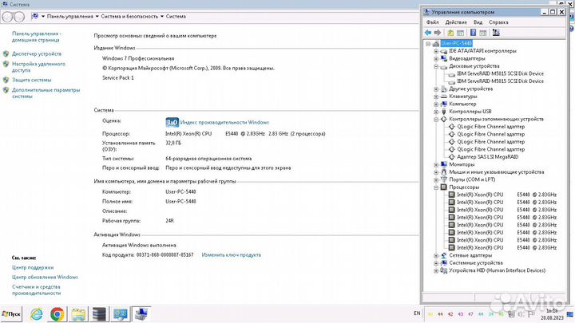Open breadcrumb dropdown after Система и безопасность
The width and height of the screenshot is (575, 323).
tap(161, 17)
